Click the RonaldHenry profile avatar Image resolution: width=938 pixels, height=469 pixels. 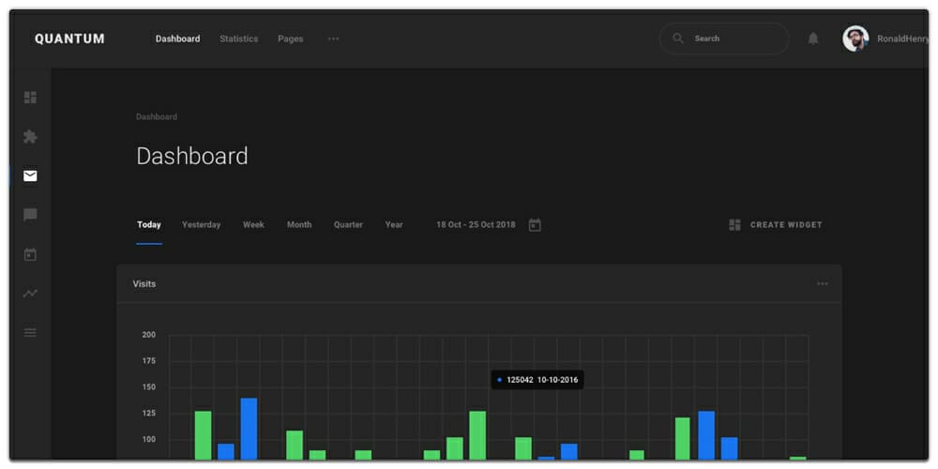tap(855, 38)
